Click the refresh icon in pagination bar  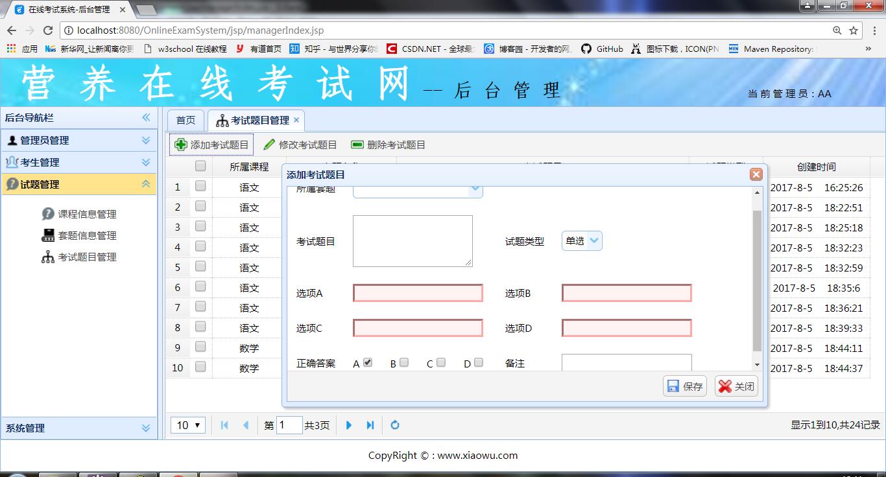[x=394, y=425]
